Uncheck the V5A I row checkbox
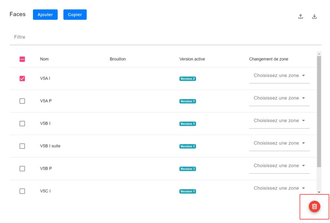This screenshot has height=223, width=330. [x=22, y=78]
